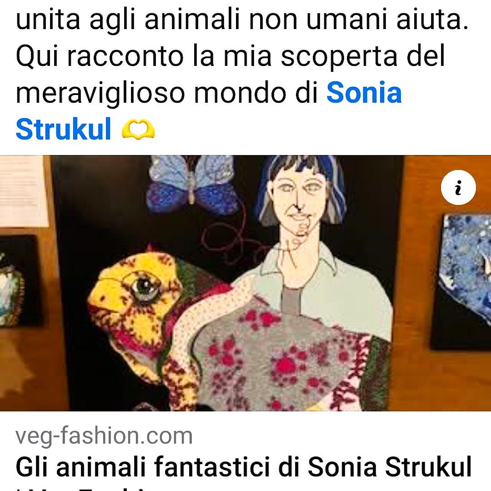
Task: Tap the line "unita agli animali non umani aiuta."
Action: [x=242, y=20]
